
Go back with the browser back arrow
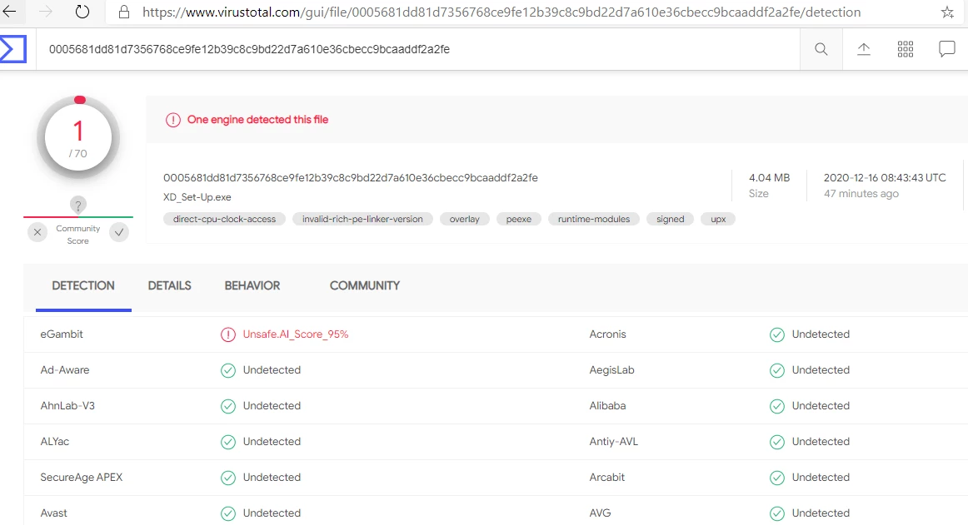[x=9, y=11]
